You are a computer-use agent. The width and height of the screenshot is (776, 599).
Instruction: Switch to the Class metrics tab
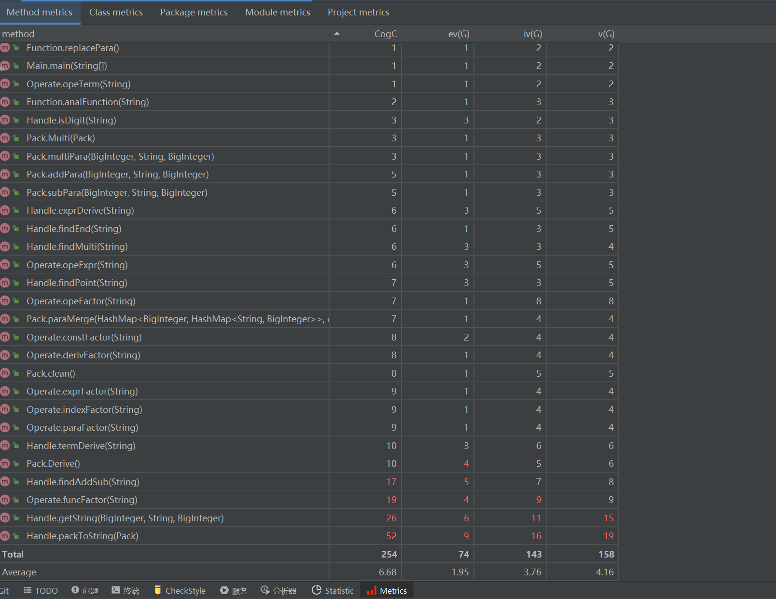pos(116,13)
